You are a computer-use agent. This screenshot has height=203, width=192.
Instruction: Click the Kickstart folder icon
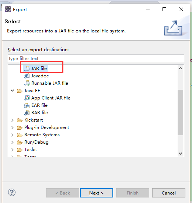pyautogui.click(x=20, y=120)
